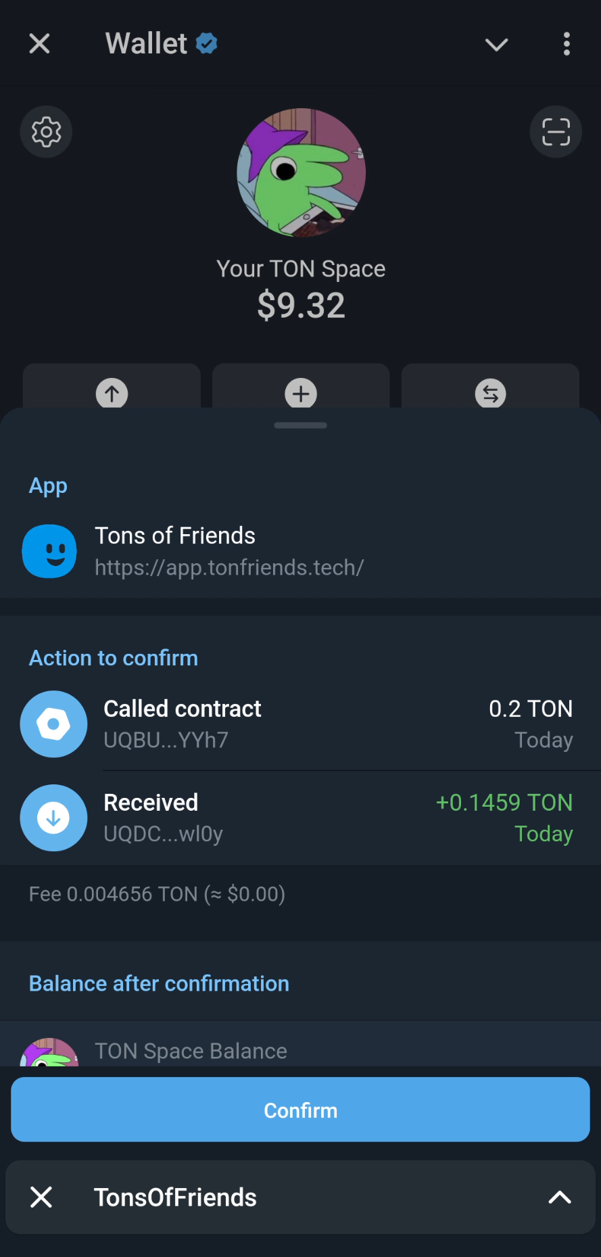The width and height of the screenshot is (601, 1257).
Task: Tap the Called contract hexagon icon
Action: point(53,724)
